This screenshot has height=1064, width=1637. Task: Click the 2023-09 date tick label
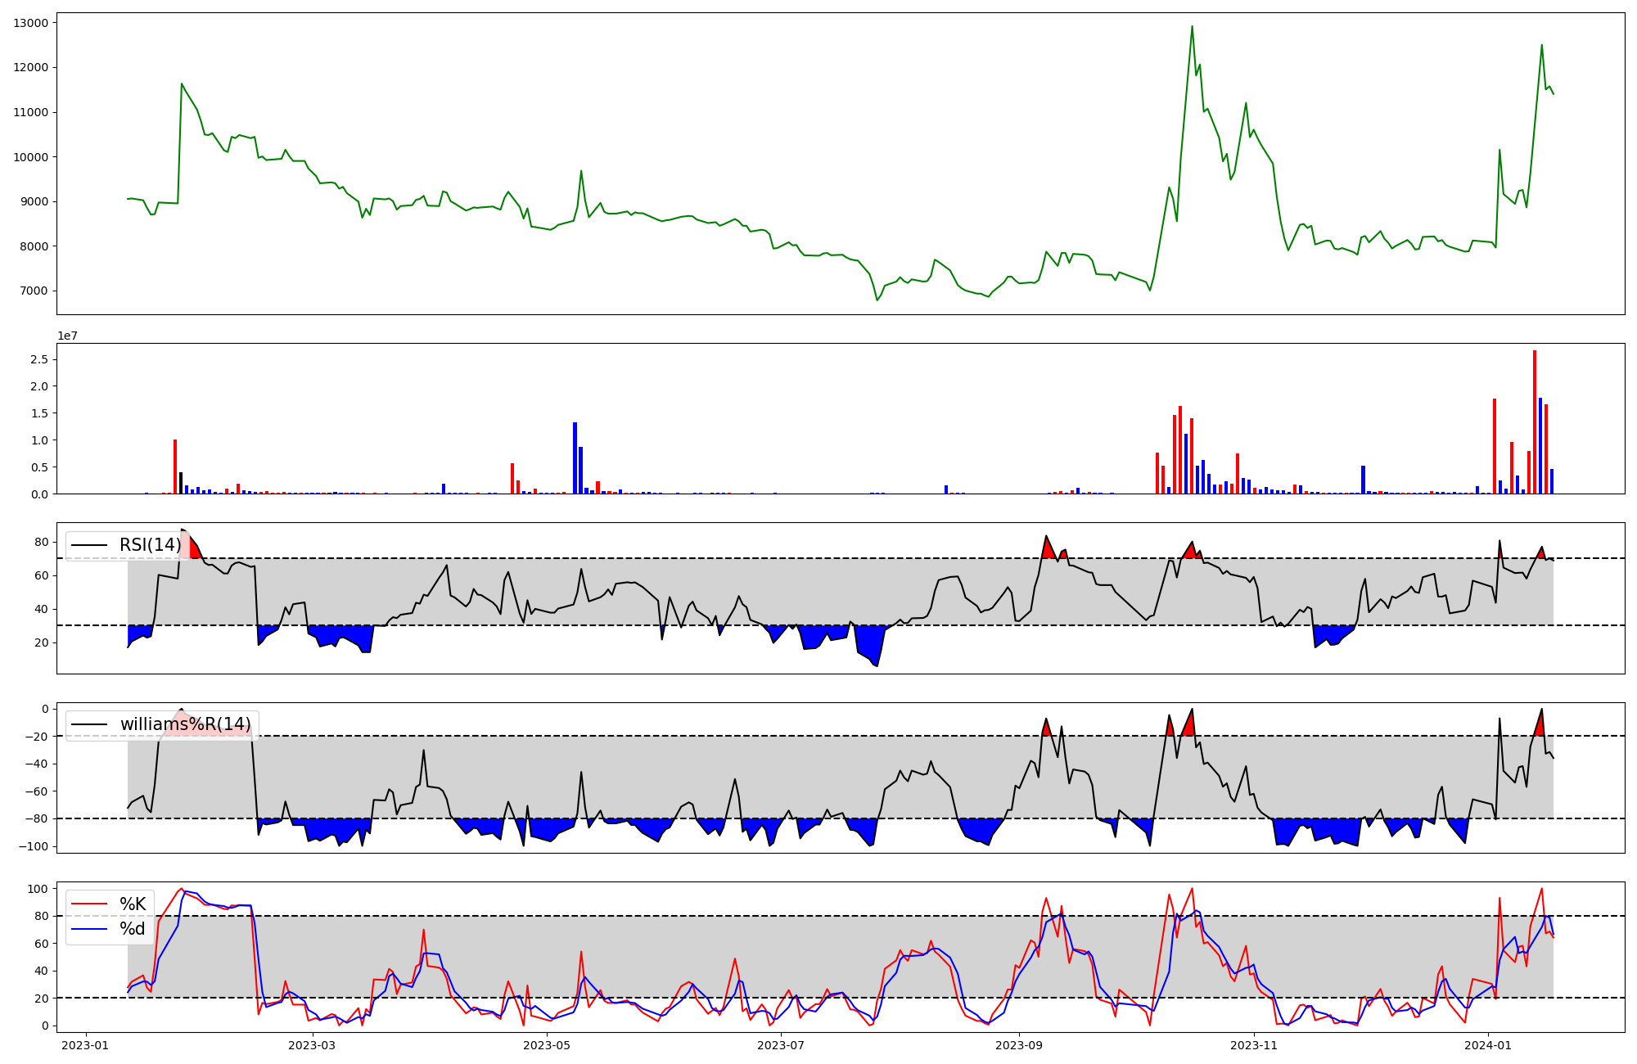coord(1019,1045)
